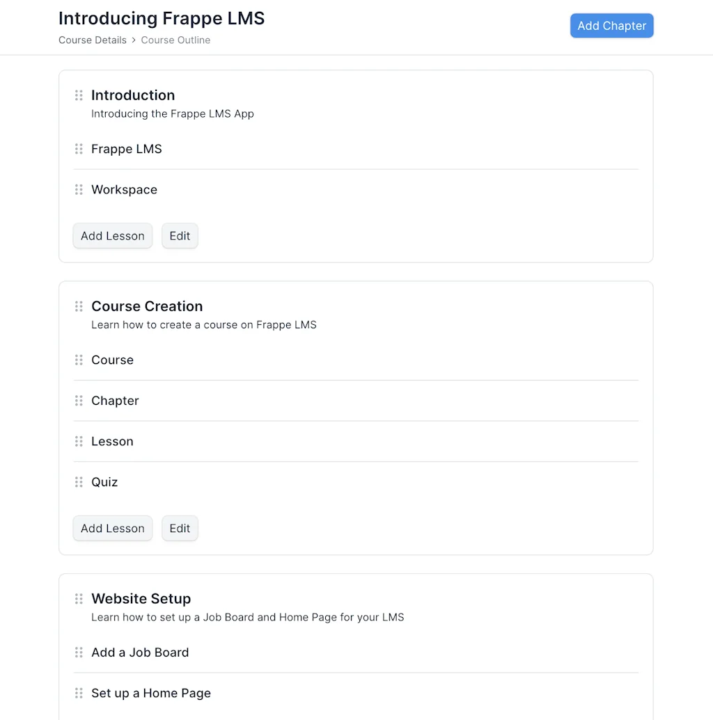Image resolution: width=713 pixels, height=720 pixels.
Task: Open the Frappe LMS lesson
Action: click(127, 149)
